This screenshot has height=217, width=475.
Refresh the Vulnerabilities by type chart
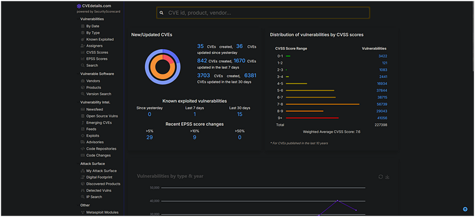[381, 177]
